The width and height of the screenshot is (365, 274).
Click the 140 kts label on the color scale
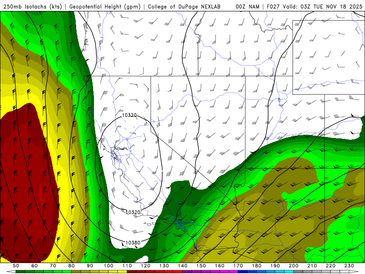tap(182, 266)
